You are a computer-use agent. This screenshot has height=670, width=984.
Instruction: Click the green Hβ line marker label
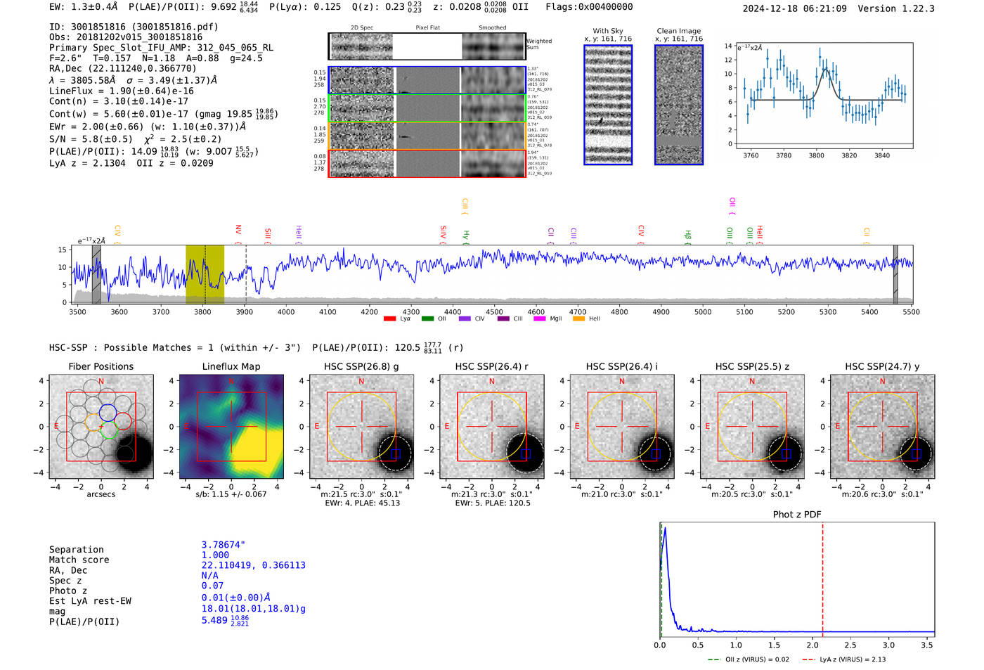coord(688,235)
